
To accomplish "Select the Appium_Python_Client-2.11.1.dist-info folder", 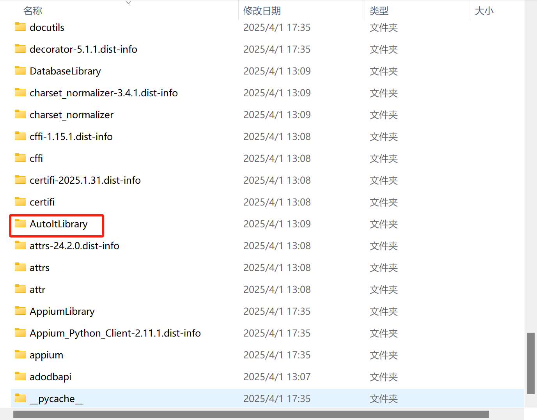I will click(115, 333).
